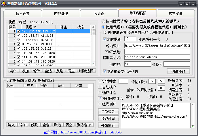Click the 评论间隔 minimum field showing 15
The height and width of the screenshot is (136, 198).
tap(152, 81)
